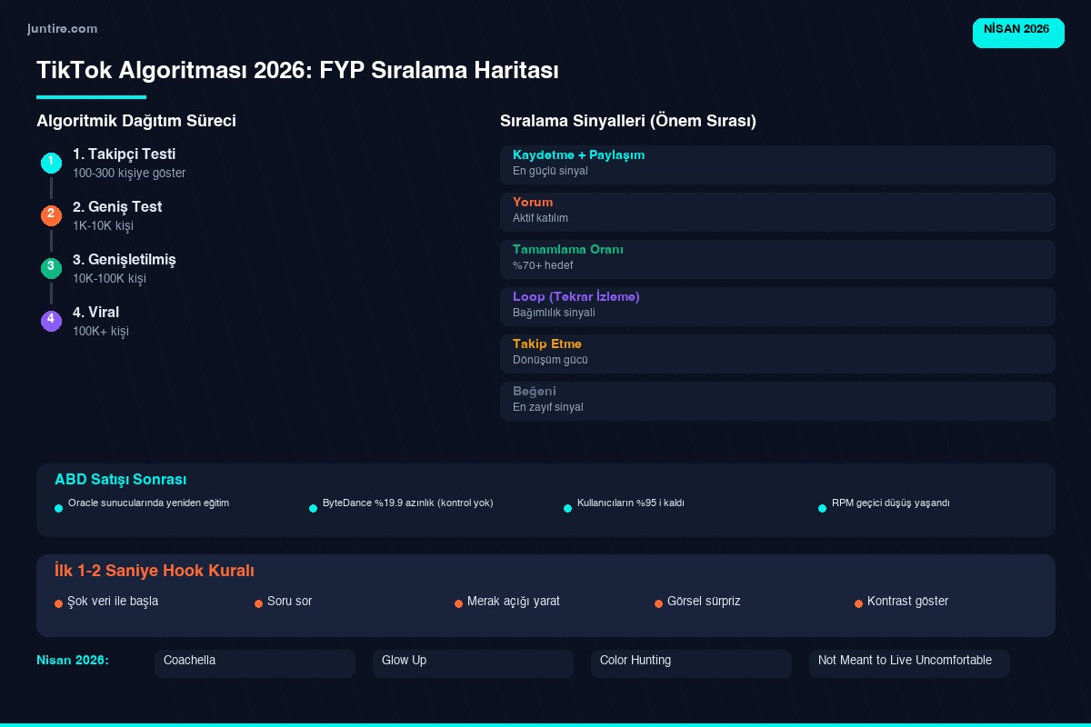Image resolution: width=1091 pixels, height=727 pixels.
Task: Click the 'Algoritmik Dağıtım Süreci' heading
Action: tap(136, 121)
